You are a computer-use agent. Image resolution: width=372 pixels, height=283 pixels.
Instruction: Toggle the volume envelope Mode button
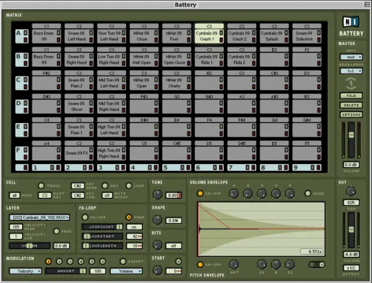point(308,194)
